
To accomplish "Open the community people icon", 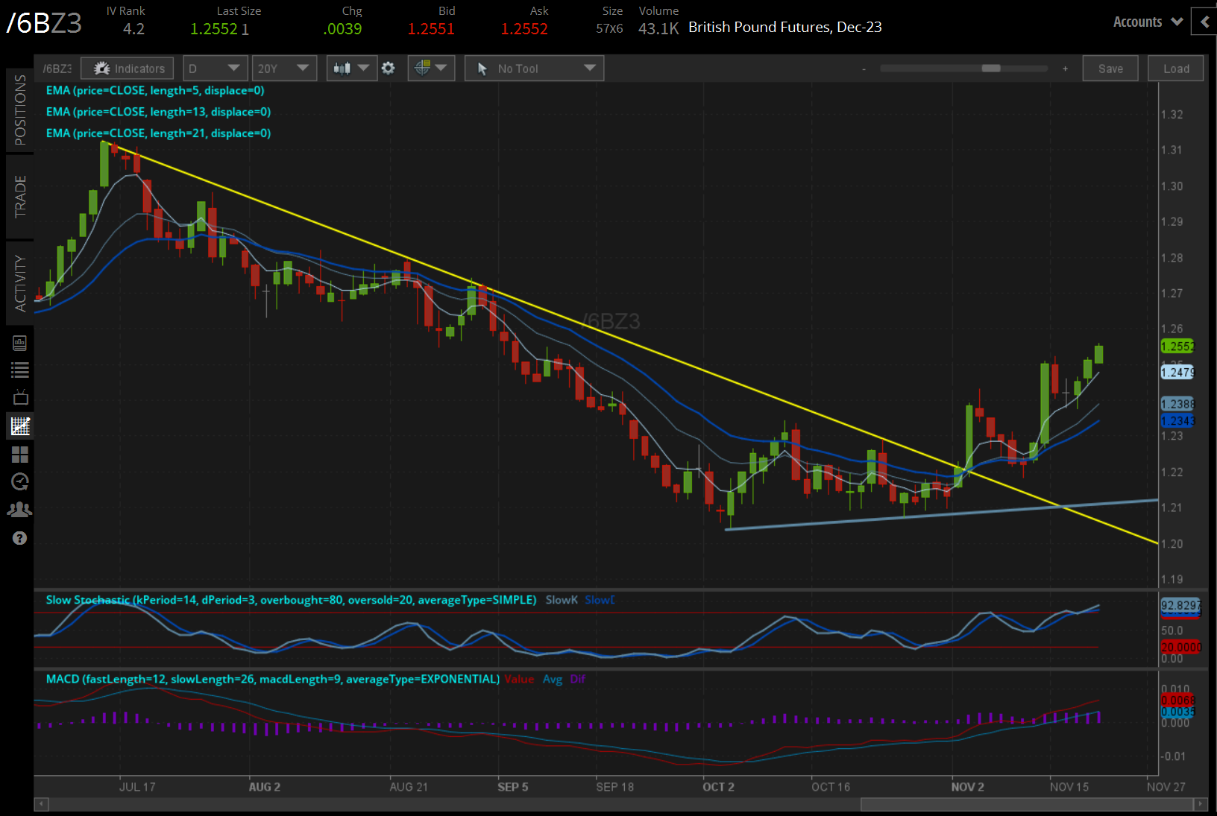I will pyautogui.click(x=20, y=510).
